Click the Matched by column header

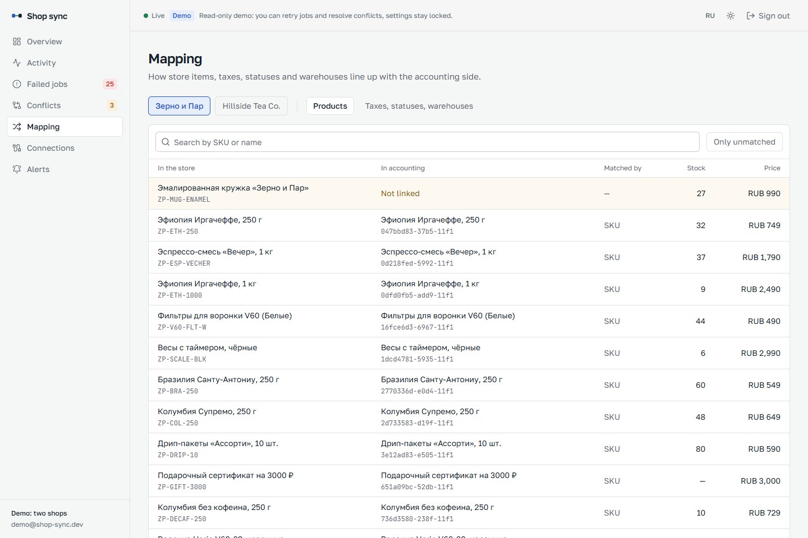622,168
